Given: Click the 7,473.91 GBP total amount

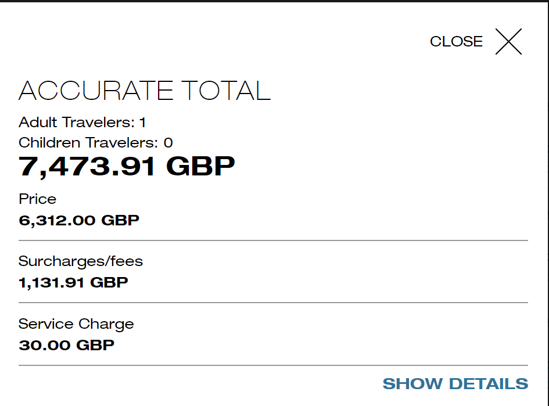Looking at the screenshot, I should [x=127, y=167].
